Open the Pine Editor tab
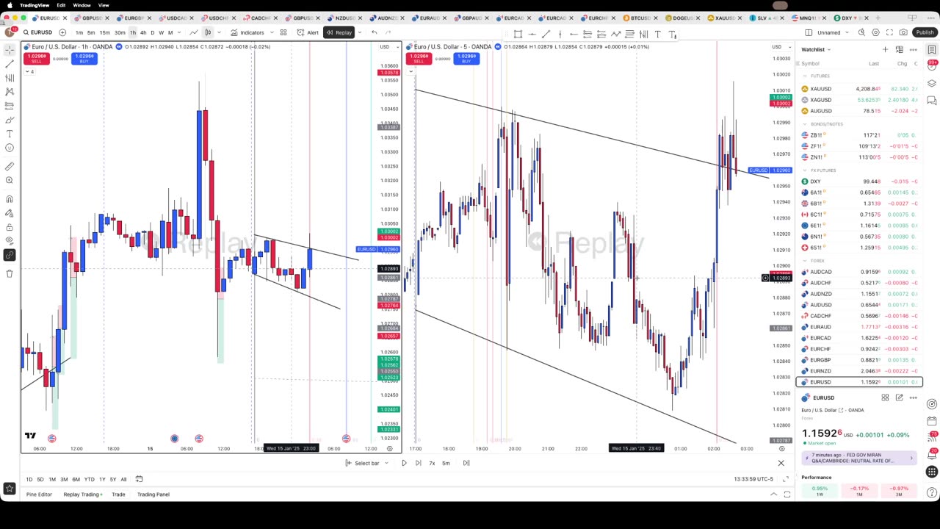Viewport: 940px width, 529px height. 39,494
